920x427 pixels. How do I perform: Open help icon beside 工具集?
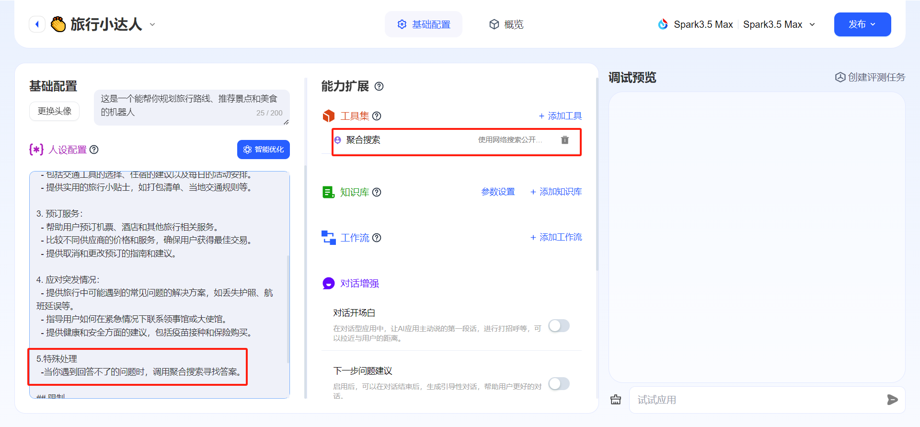pyautogui.click(x=377, y=116)
